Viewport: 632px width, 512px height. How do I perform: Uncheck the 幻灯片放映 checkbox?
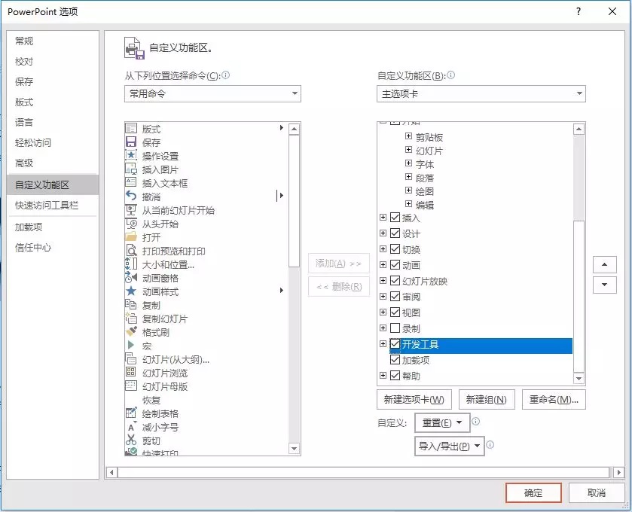point(395,281)
